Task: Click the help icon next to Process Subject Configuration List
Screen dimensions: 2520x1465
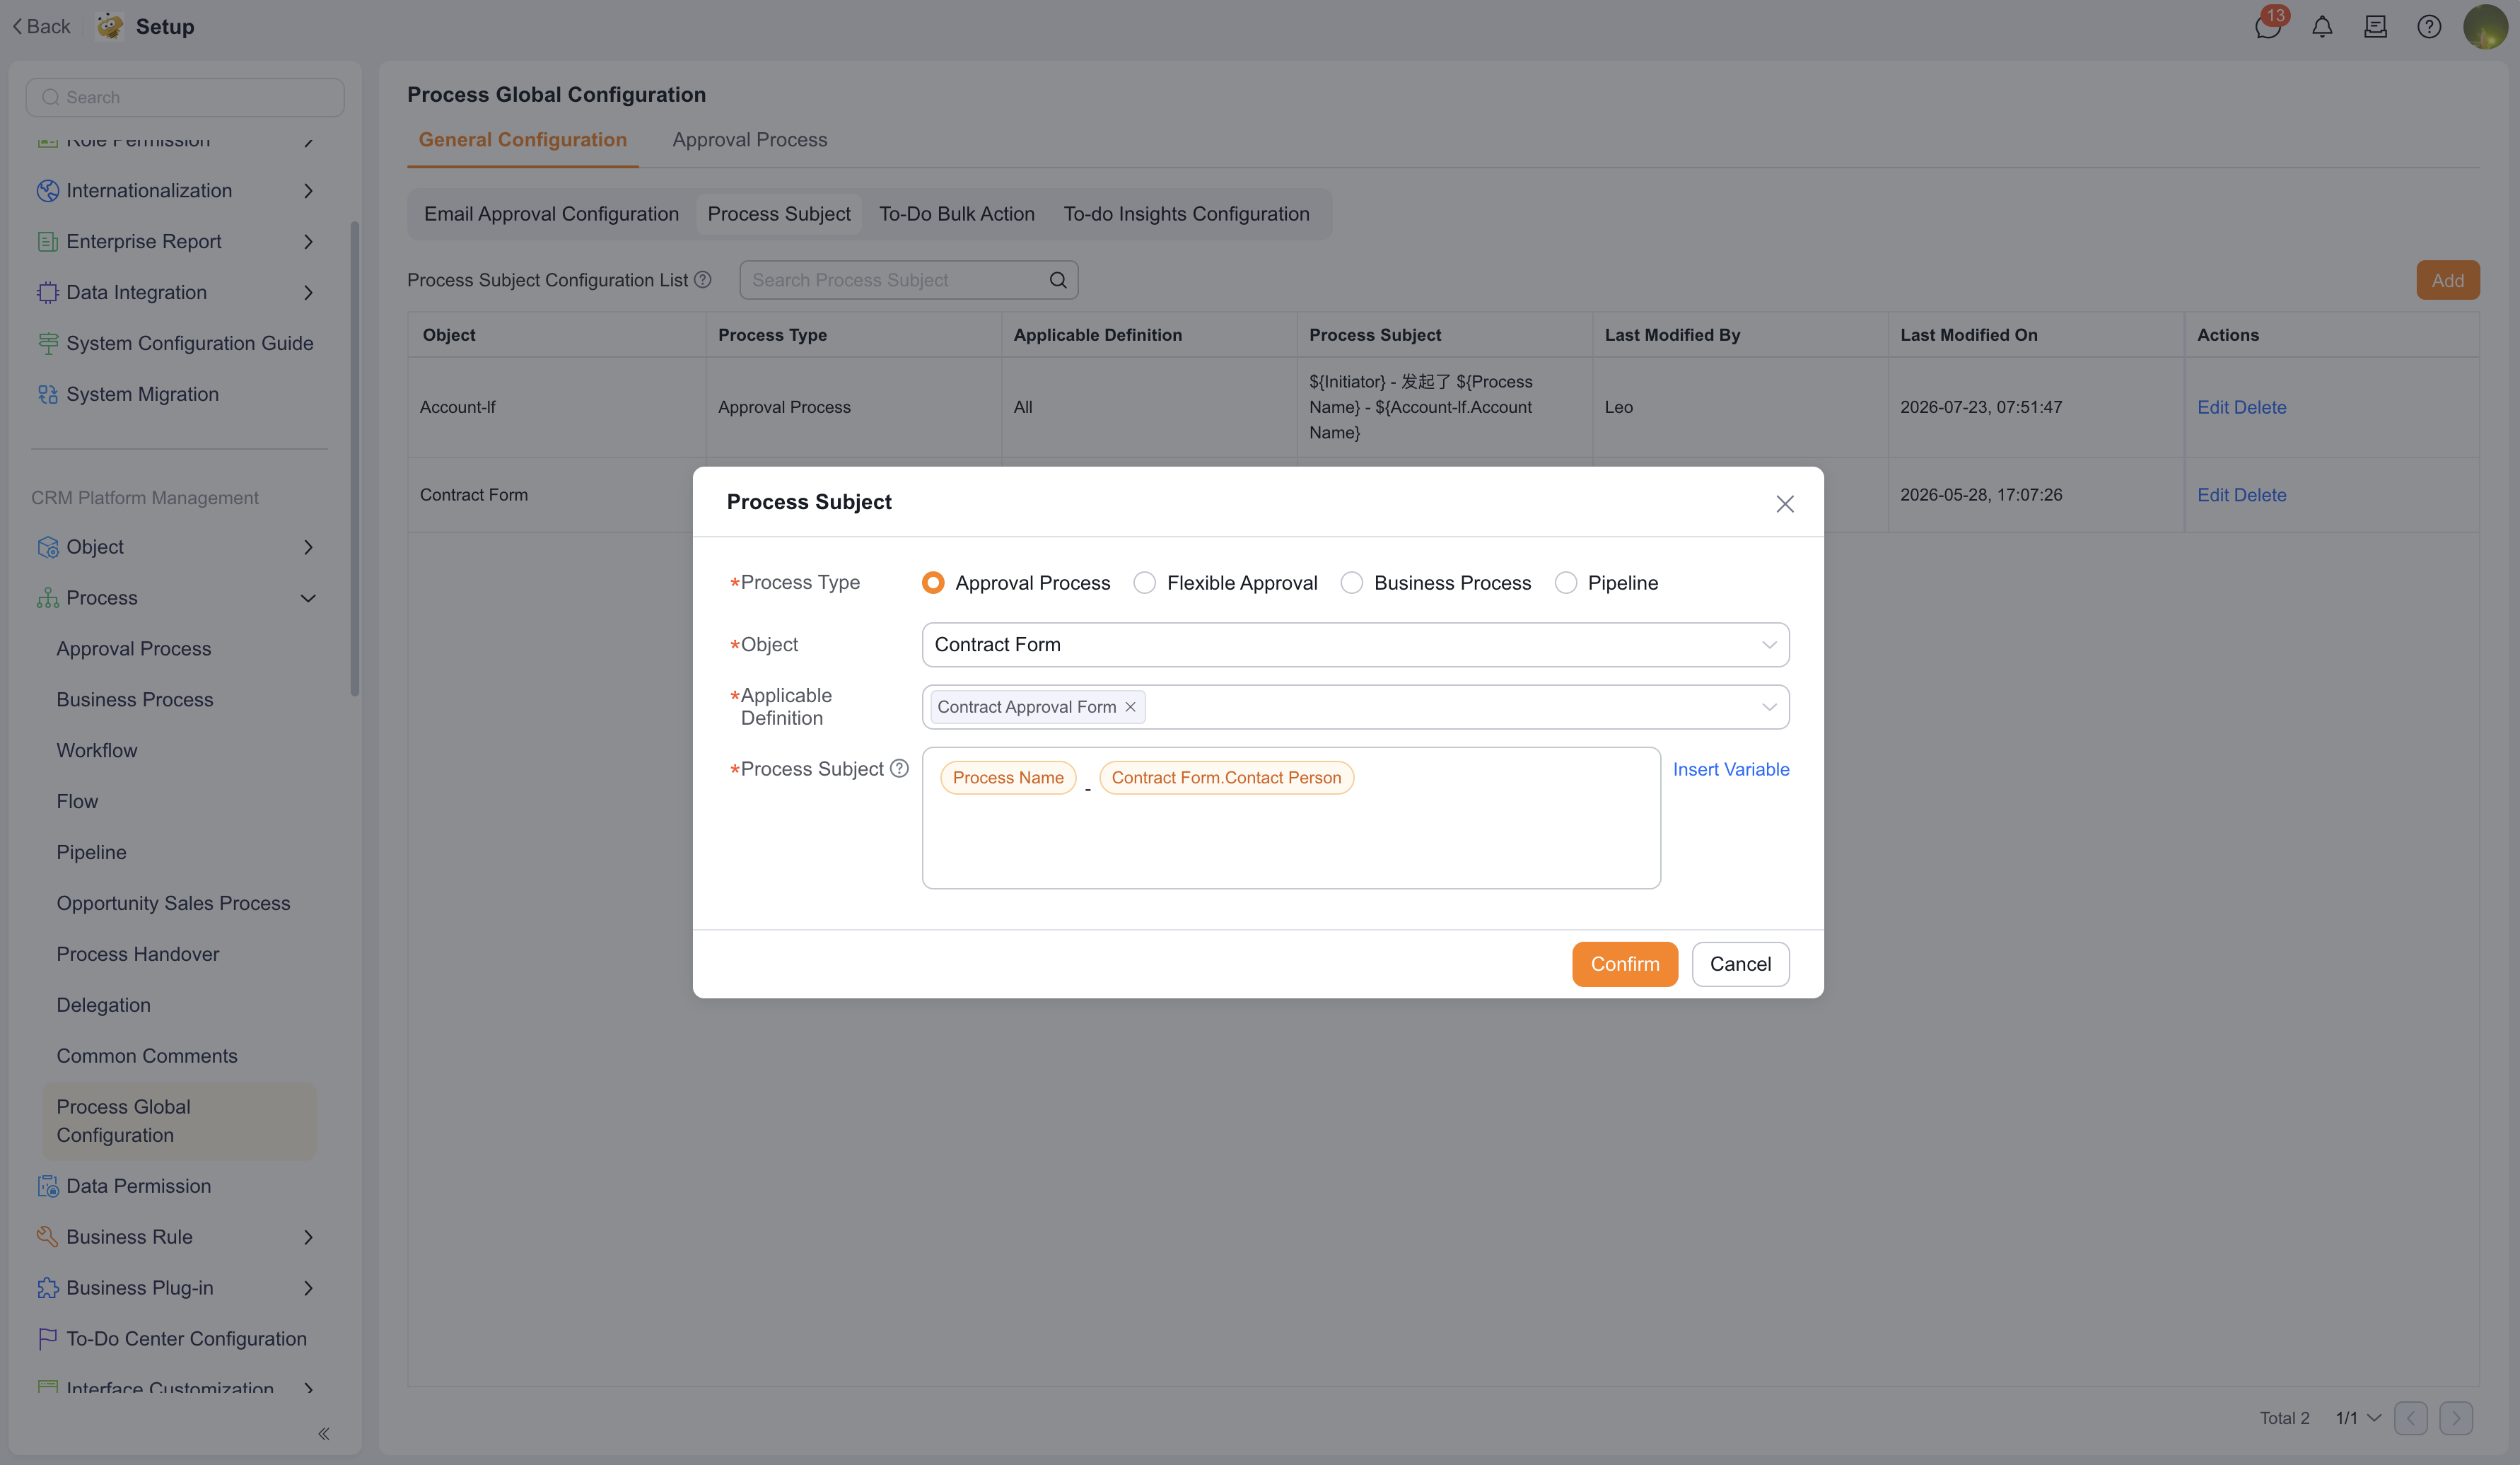Action: click(x=703, y=280)
